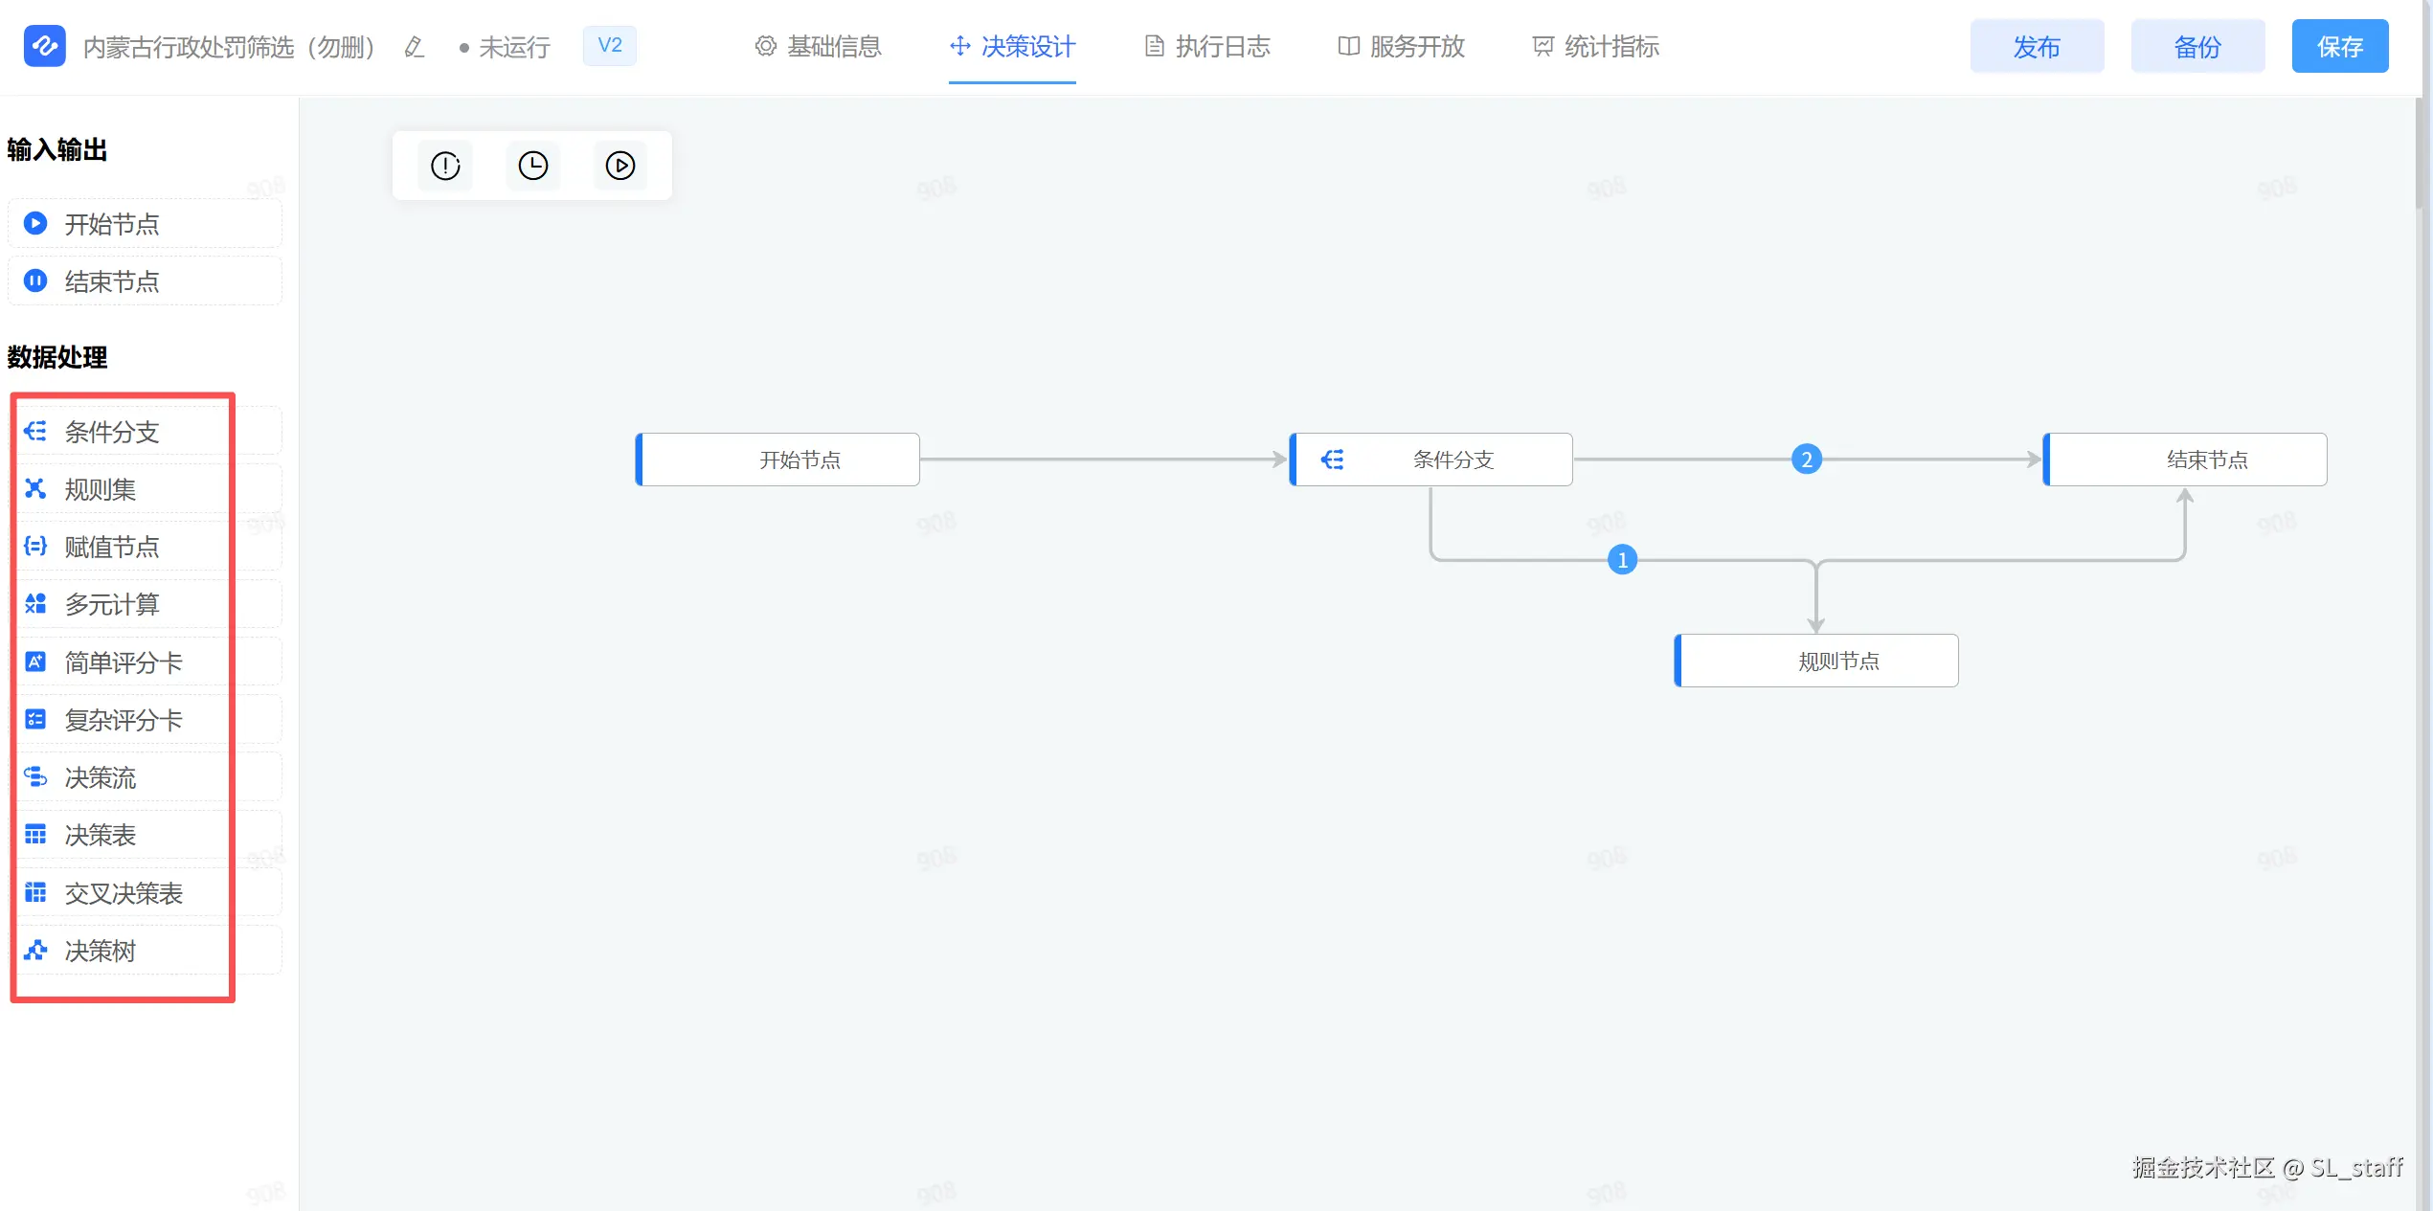The height and width of the screenshot is (1211, 2433).
Task: Choose the 赋值节点 component
Action: (x=111, y=547)
